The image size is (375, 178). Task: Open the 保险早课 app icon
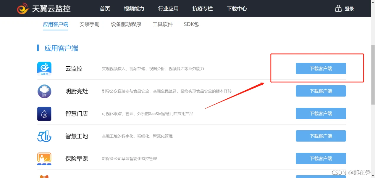(x=44, y=159)
